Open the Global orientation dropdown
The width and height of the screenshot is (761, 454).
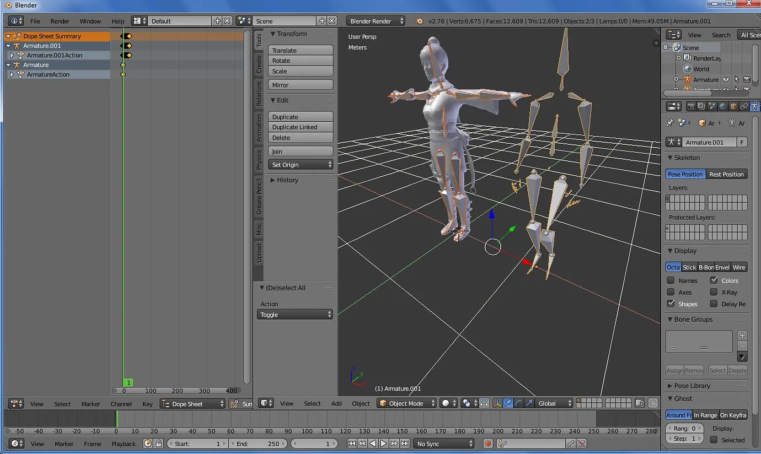[555, 403]
